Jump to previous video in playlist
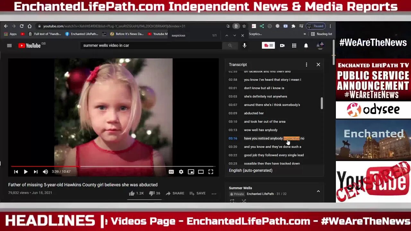This screenshot has width=411, height=231. [16, 172]
